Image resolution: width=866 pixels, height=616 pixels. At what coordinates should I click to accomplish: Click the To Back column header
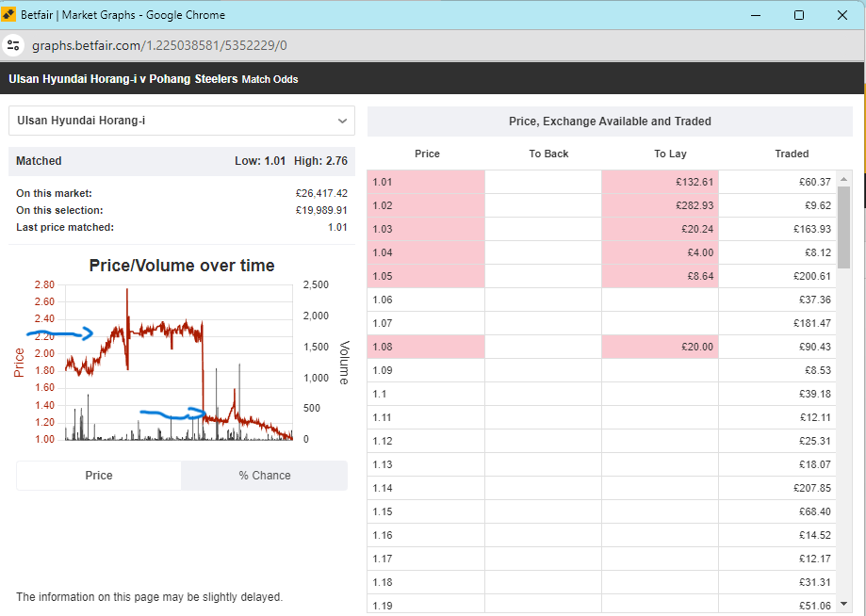pyautogui.click(x=548, y=154)
